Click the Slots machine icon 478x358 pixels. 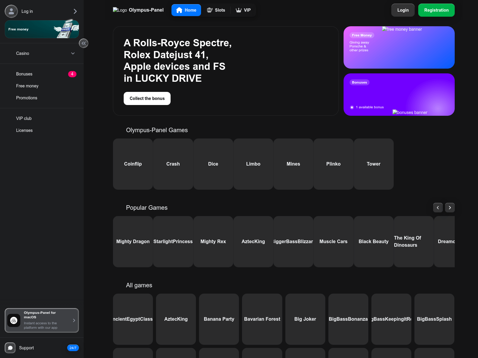[210, 10]
